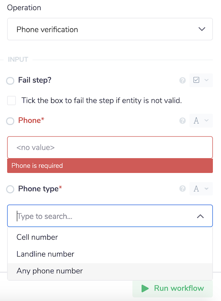Select Cell number from the list
This screenshot has width=221, height=301.
pos(37,237)
